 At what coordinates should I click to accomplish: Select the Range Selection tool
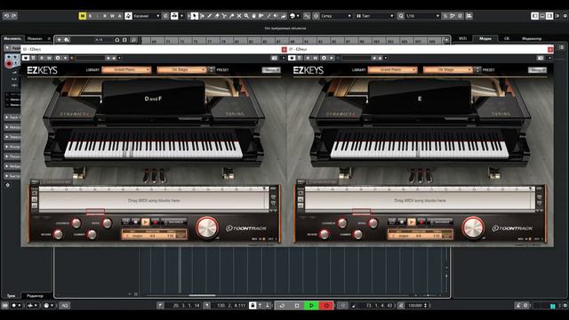(x=202, y=16)
